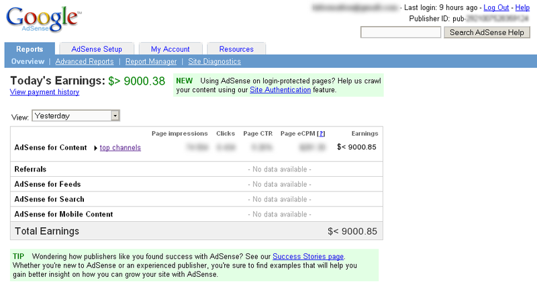The image size is (537, 289).
Task: Select the Resources tab
Action: point(236,49)
